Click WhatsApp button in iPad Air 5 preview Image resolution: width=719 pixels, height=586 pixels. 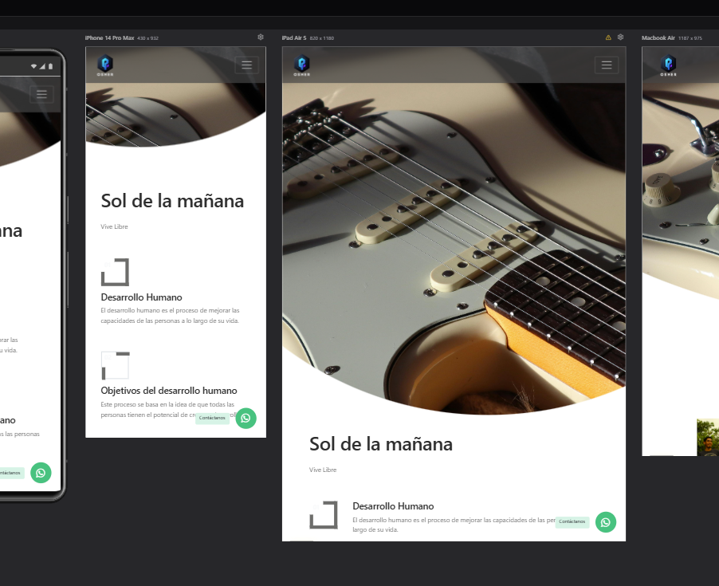(605, 522)
